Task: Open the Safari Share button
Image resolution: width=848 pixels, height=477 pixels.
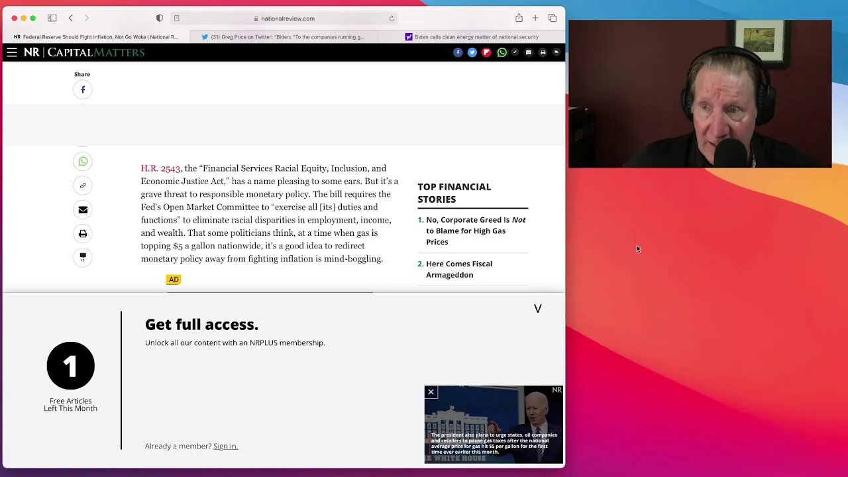Action: point(519,18)
